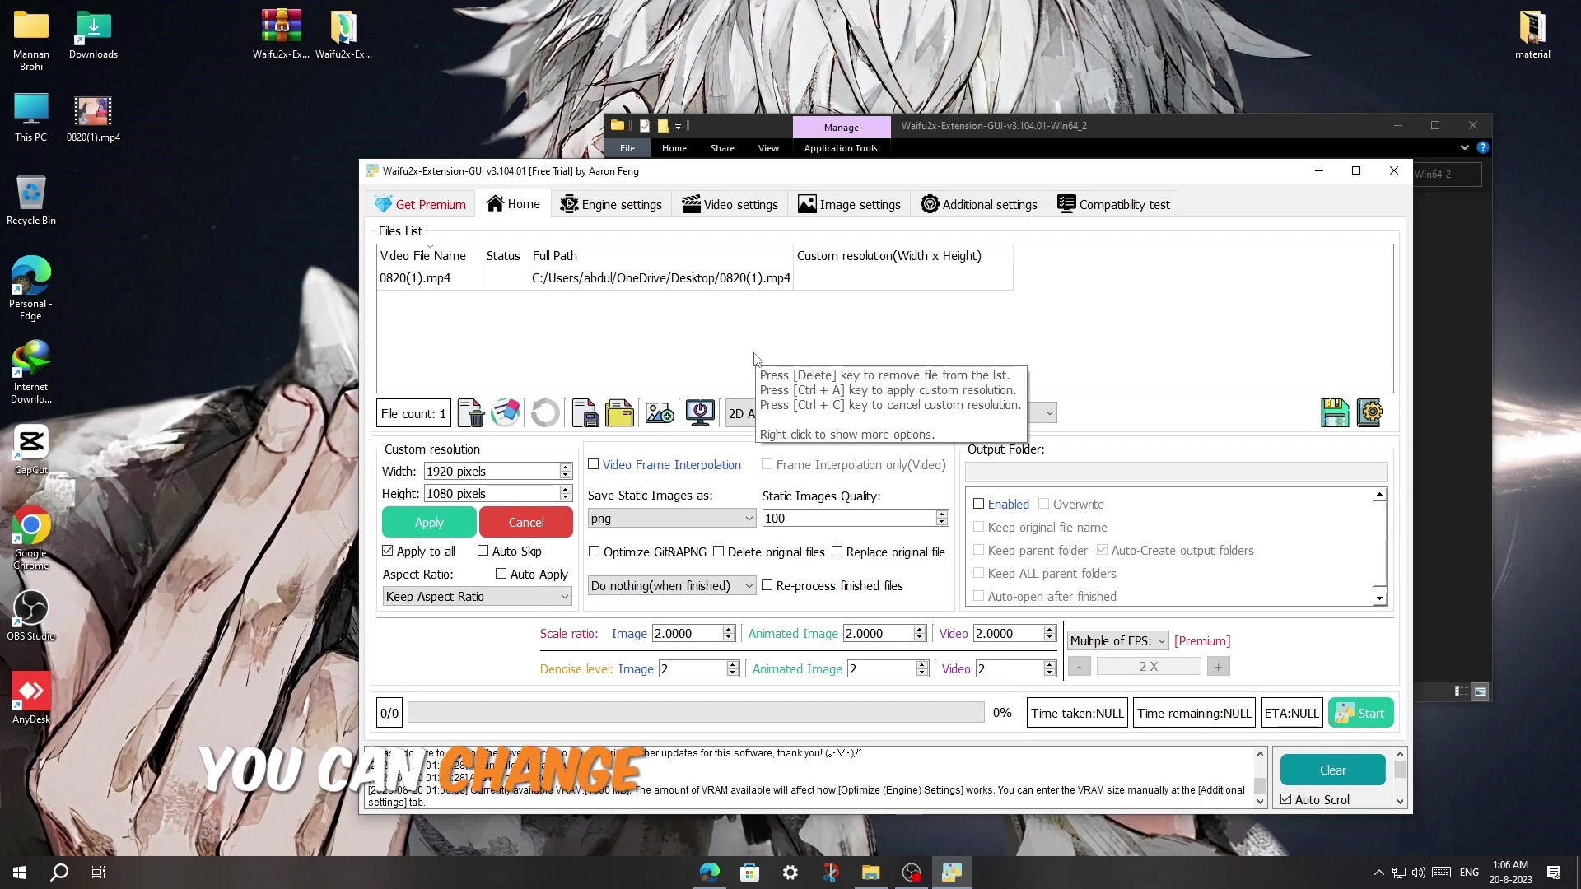
Task: Click the save settings floppy disk icon
Action: pos(1334,412)
